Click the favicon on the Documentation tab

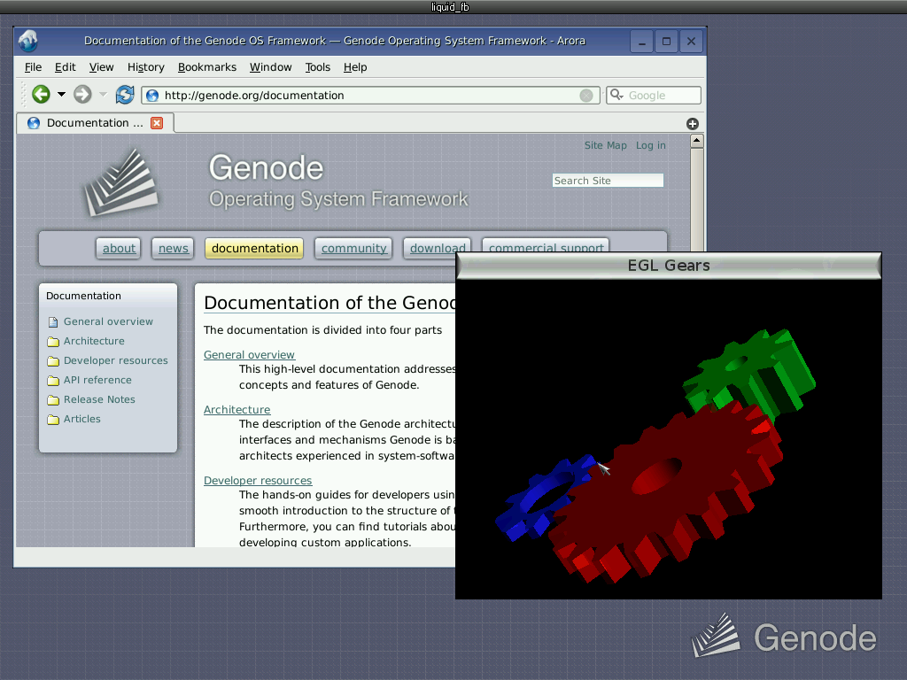point(32,122)
